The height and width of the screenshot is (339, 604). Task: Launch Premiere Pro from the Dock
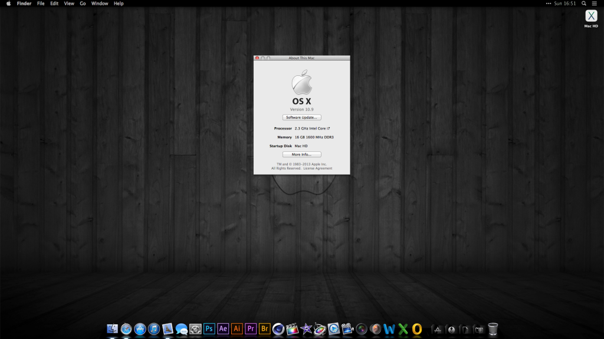(251, 329)
